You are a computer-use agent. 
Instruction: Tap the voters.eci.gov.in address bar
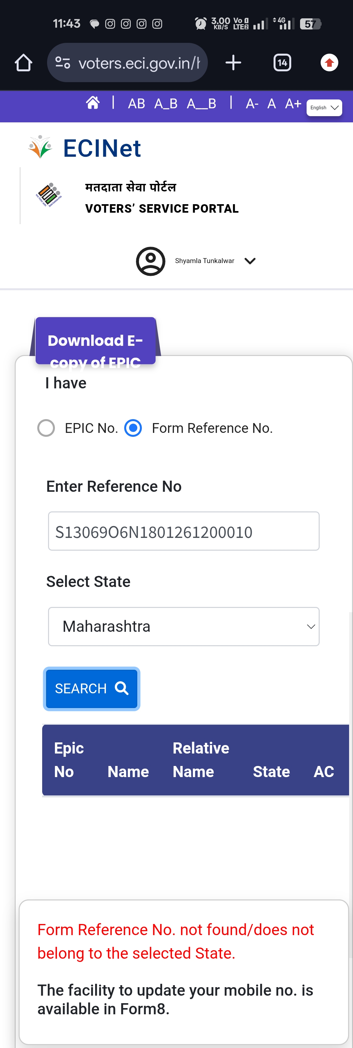pyautogui.click(x=138, y=62)
